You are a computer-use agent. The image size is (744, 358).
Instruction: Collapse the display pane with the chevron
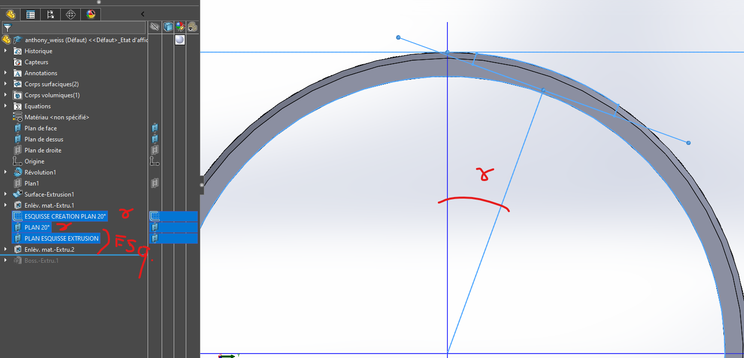point(143,15)
